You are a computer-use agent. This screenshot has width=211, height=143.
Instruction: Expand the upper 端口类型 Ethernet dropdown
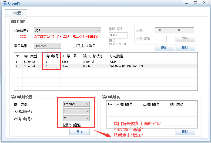48,46
